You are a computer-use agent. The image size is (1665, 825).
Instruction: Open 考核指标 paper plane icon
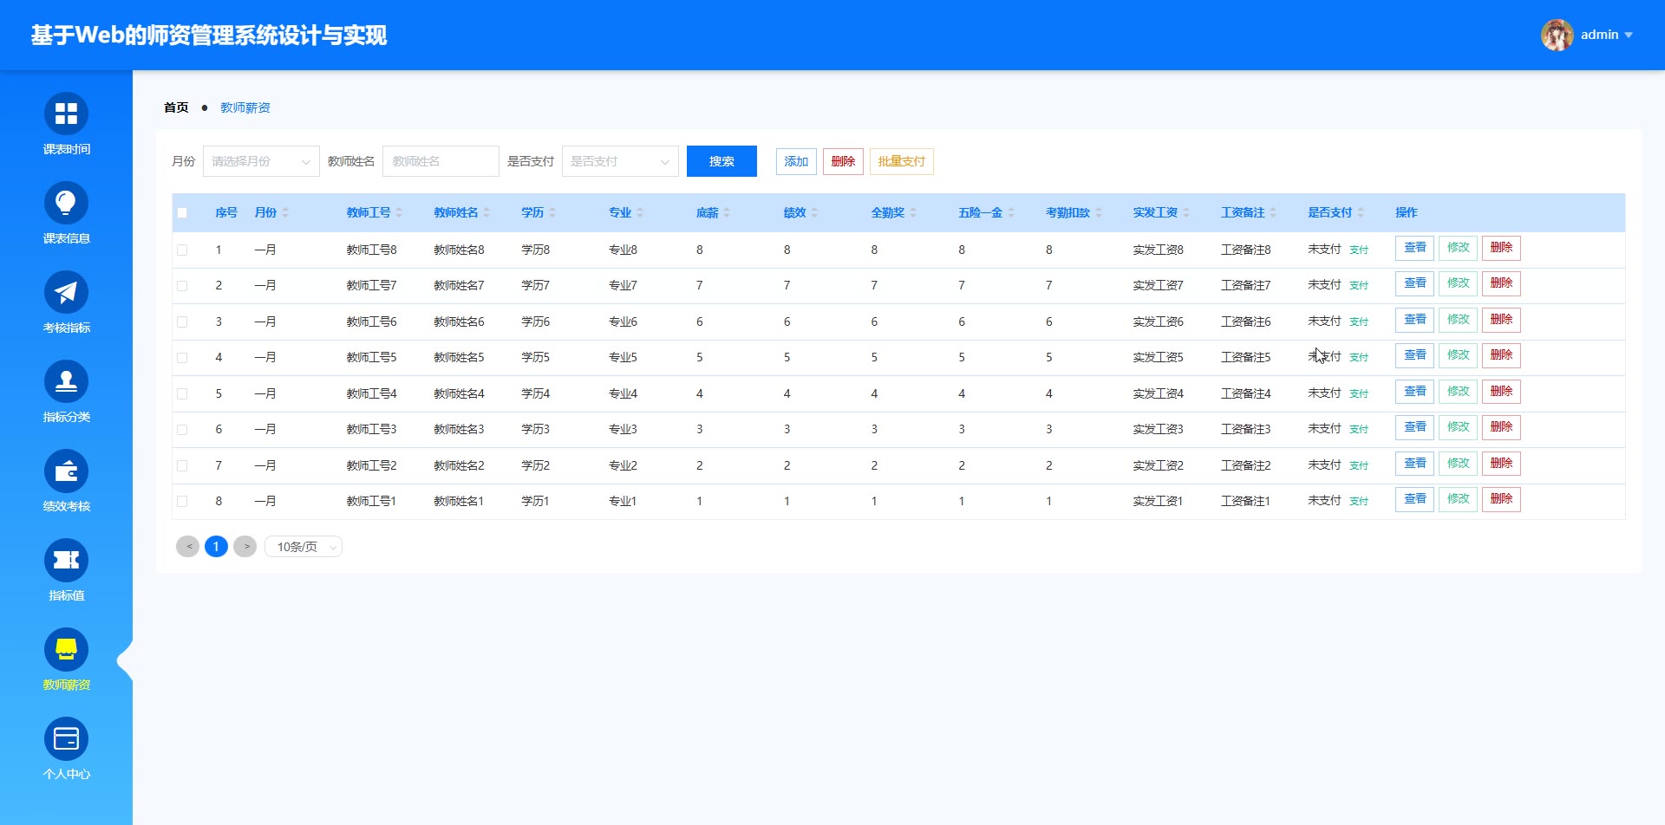pyautogui.click(x=66, y=293)
